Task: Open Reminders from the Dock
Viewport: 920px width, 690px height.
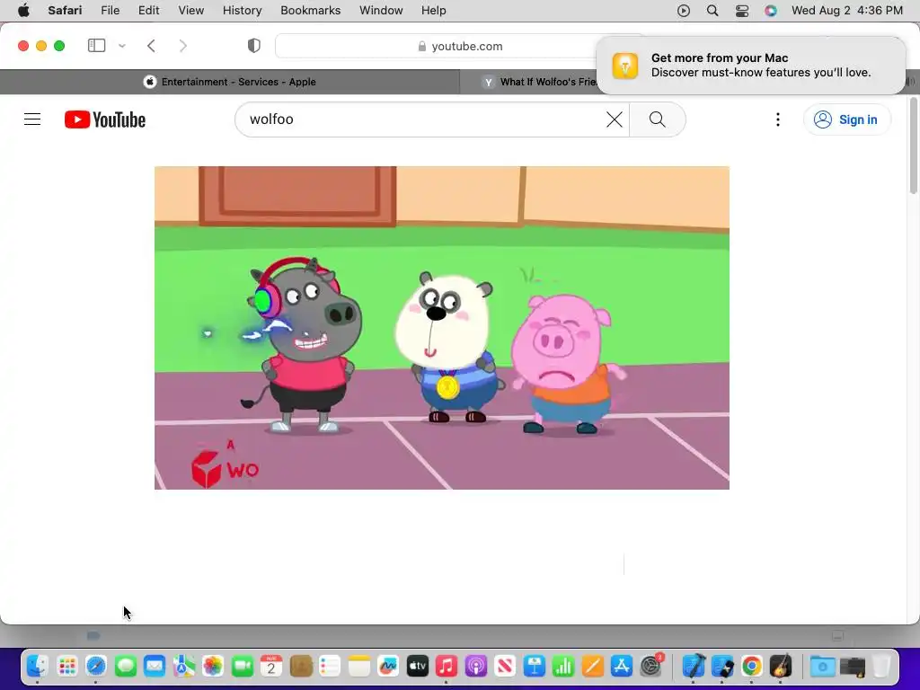Action: 330,666
